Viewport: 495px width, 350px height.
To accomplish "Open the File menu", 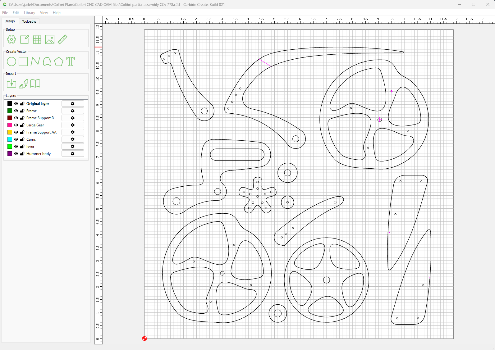I will coord(5,13).
